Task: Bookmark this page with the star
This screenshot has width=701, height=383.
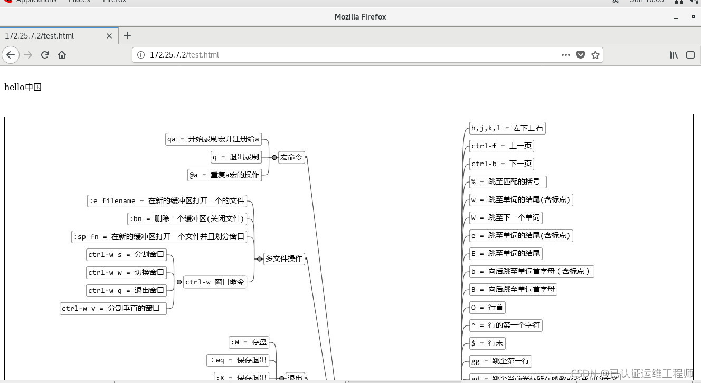Action: 595,55
